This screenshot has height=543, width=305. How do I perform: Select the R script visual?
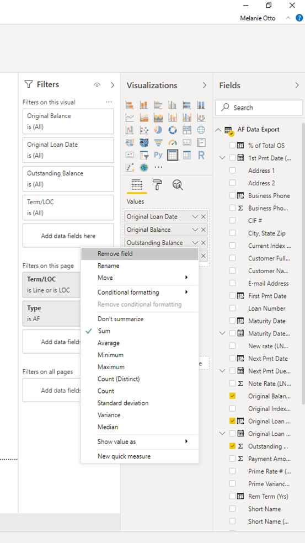[x=201, y=155]
